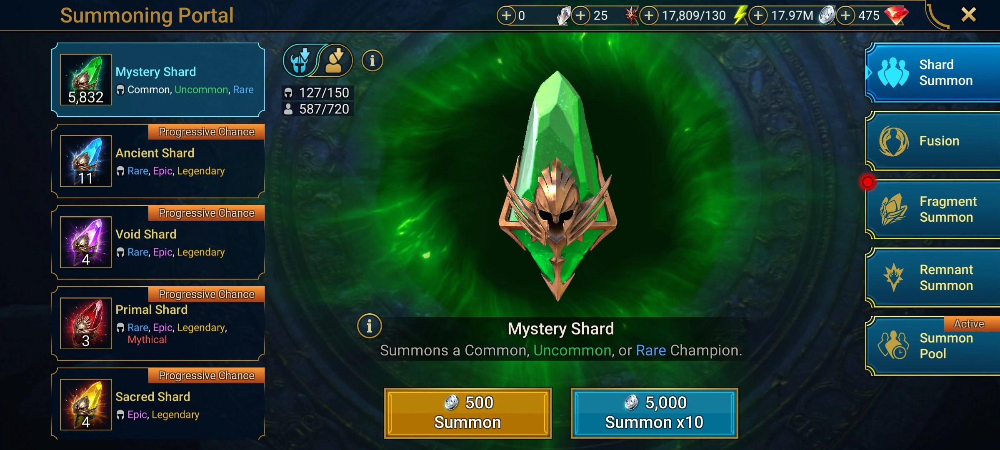Open the info icon near champion capacity
The width and height of the screenshot is (1000, 450).
tap(372, 61)
